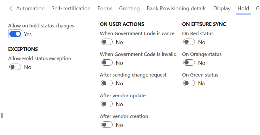Screen dimensions: 260x135
Task: Switch on After sending change request
Action: (x=107, y=83)
